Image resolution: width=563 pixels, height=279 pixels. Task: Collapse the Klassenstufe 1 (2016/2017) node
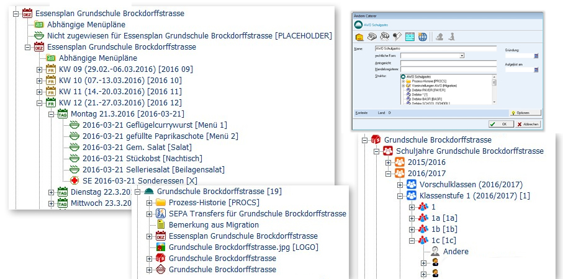(400, 196)
